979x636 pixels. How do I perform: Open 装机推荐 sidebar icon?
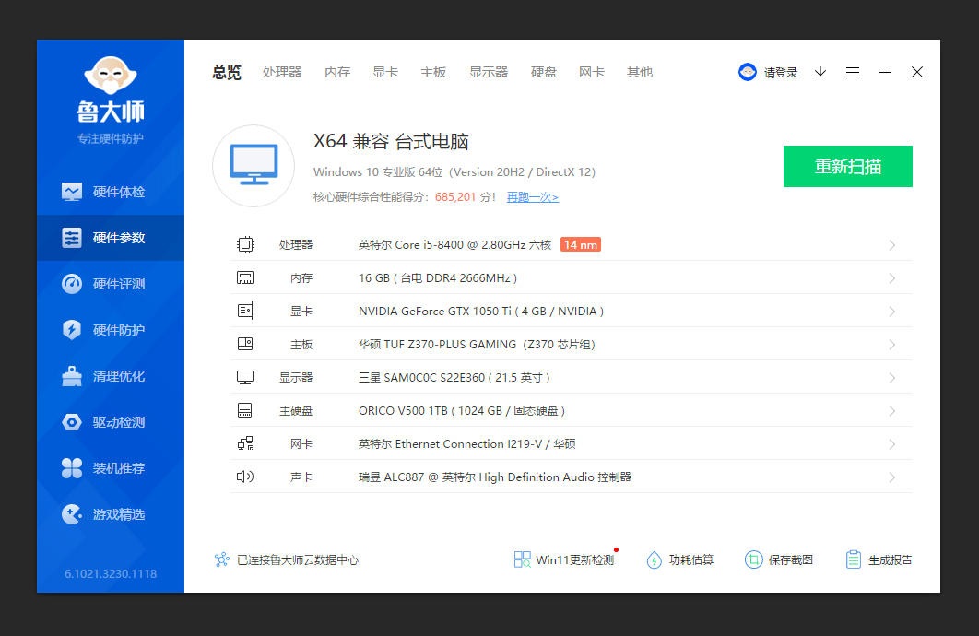pos(72,468)
